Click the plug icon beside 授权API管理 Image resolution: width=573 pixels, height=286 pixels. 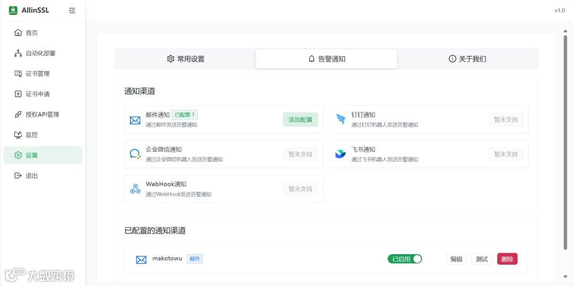[x=18, y=114]
